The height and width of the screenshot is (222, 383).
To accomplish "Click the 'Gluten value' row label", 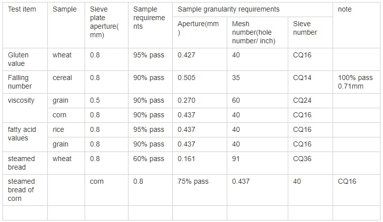I will pos(25,59).
